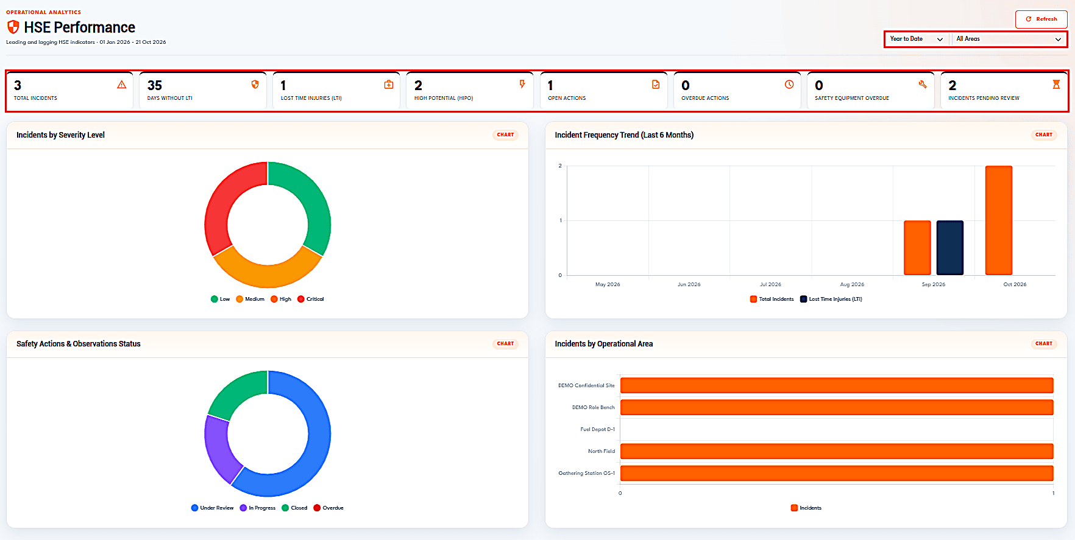The width and height of the screenshot is (1075, 540).
Task: Click the High Potential HIPO lightning icon
Action: click(522, 84)
